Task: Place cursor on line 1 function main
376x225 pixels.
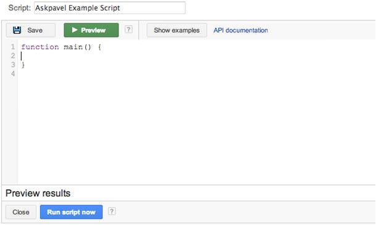Action: [61, 47]
